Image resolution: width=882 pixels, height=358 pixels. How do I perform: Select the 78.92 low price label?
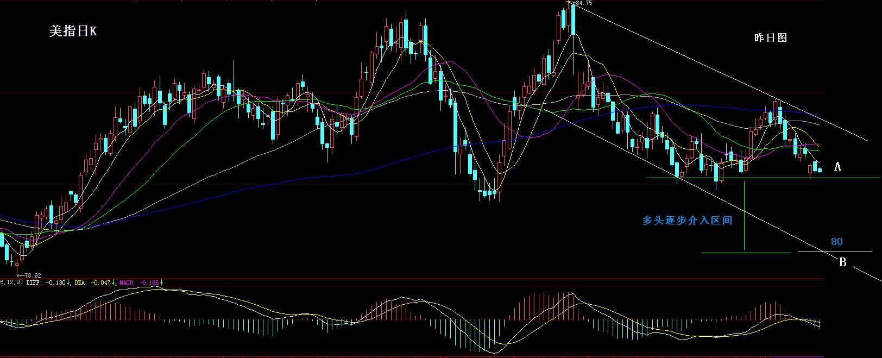[x=33, y=275]
